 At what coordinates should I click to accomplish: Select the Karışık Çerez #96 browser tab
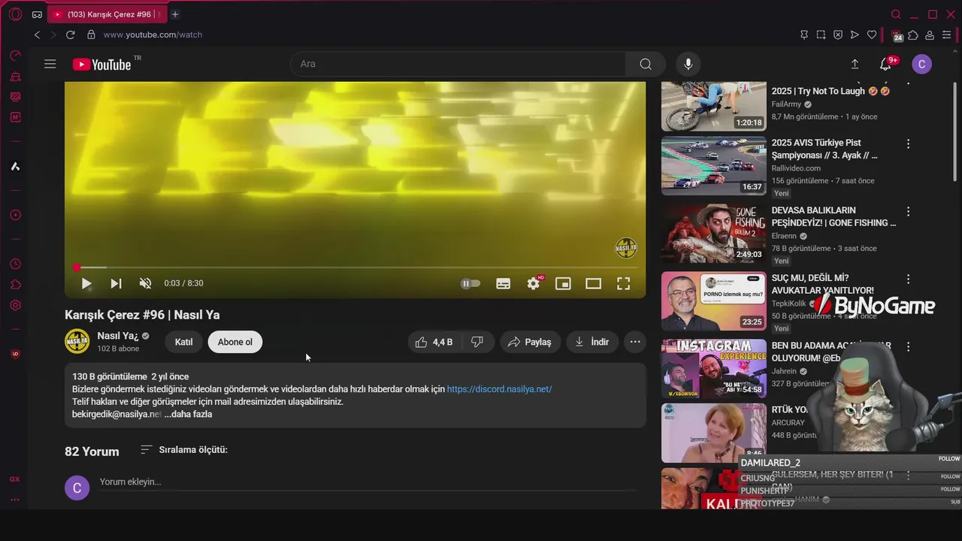click(107, 14)
